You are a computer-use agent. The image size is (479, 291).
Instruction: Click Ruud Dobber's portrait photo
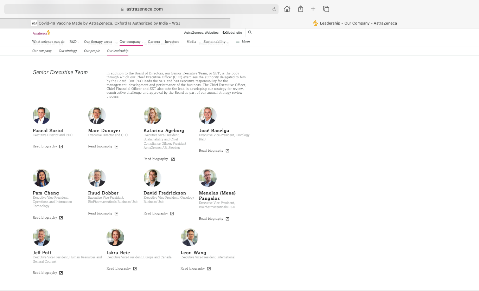pos(97,178)
